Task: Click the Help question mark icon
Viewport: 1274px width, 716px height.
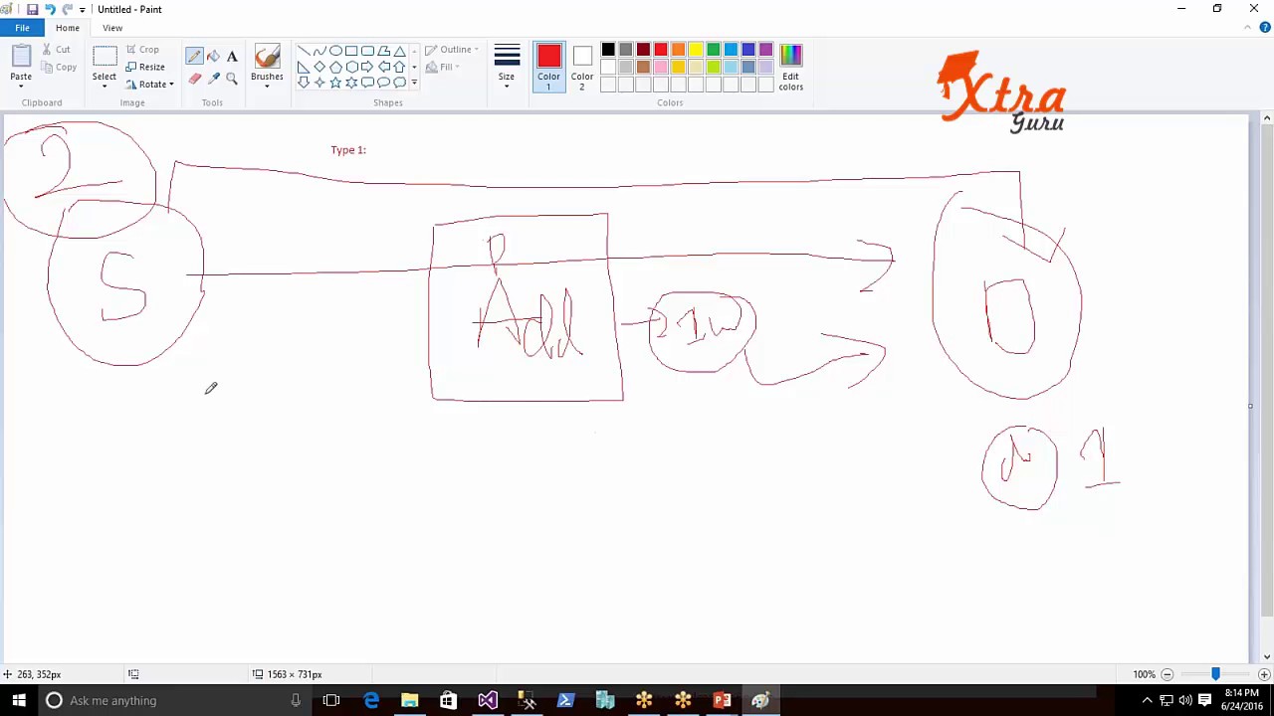Action: tap(1265, 28)
